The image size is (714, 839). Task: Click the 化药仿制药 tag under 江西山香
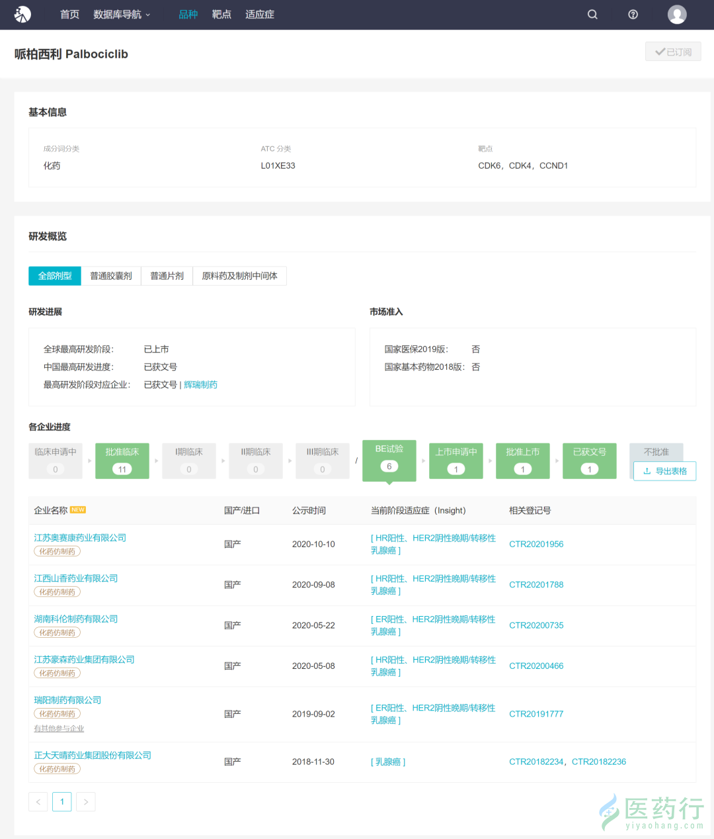pyautogui.click(x=57, y=592)
